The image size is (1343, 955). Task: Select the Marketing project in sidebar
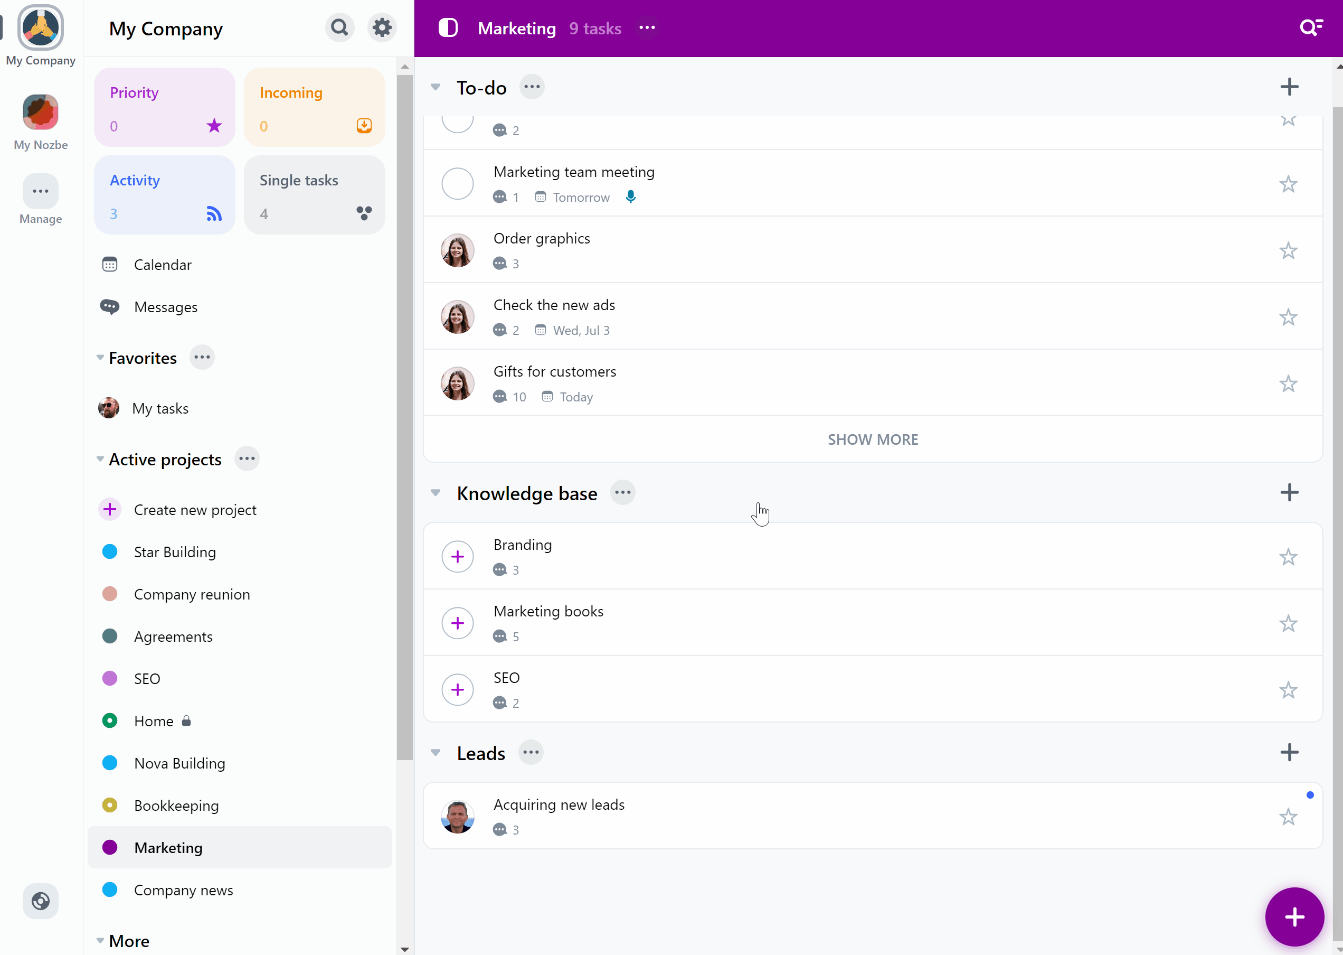167,847
